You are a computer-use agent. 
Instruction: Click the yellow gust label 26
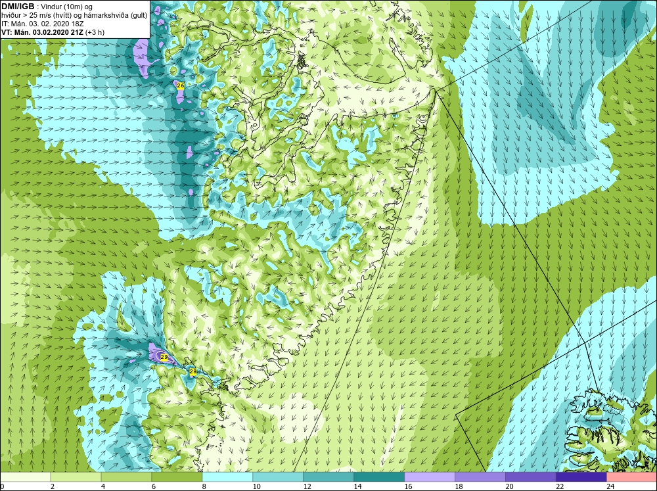(x=181, y=85)
